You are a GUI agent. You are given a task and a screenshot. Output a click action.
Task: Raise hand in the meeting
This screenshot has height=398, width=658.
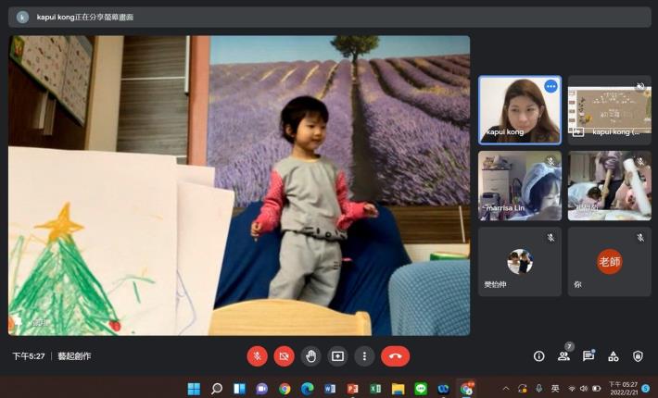point(311,355)
